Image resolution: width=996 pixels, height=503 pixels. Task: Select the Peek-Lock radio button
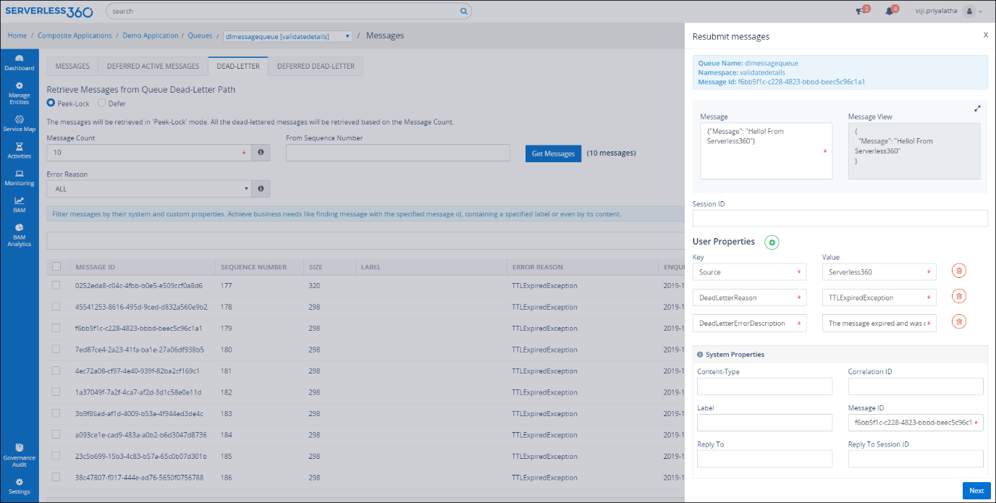coord(49,103)
